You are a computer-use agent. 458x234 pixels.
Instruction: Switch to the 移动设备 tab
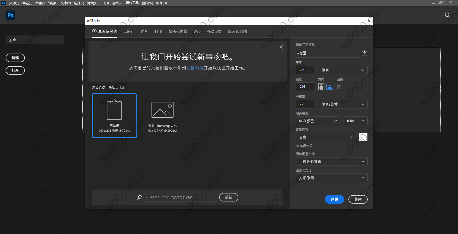[x=214, y=31]
